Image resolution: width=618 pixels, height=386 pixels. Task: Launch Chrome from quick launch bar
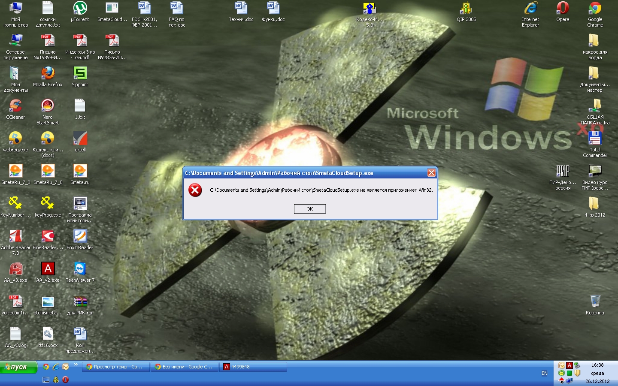pyautogui.click(x=46, y=367)
